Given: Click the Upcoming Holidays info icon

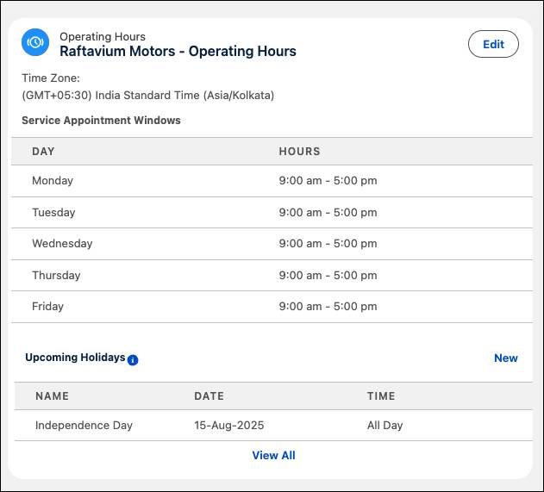Looking at the screenshot, I should [x=133, y=360].
